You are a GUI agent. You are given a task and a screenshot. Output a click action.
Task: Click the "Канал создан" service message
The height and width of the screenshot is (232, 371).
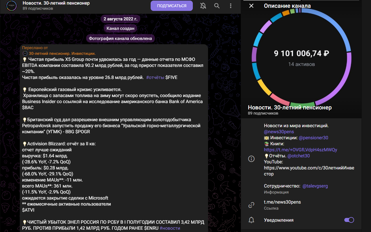coord(121,28)
